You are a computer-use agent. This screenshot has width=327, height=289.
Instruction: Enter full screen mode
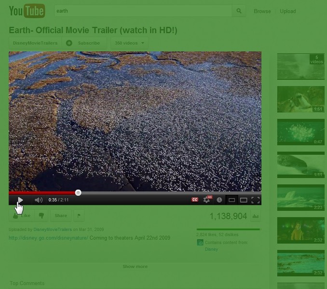[x=256, y=200]
